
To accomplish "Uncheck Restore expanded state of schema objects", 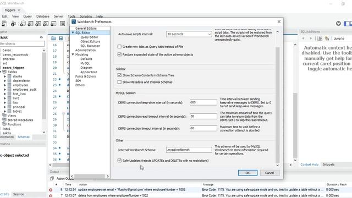I will pos(119,54).
